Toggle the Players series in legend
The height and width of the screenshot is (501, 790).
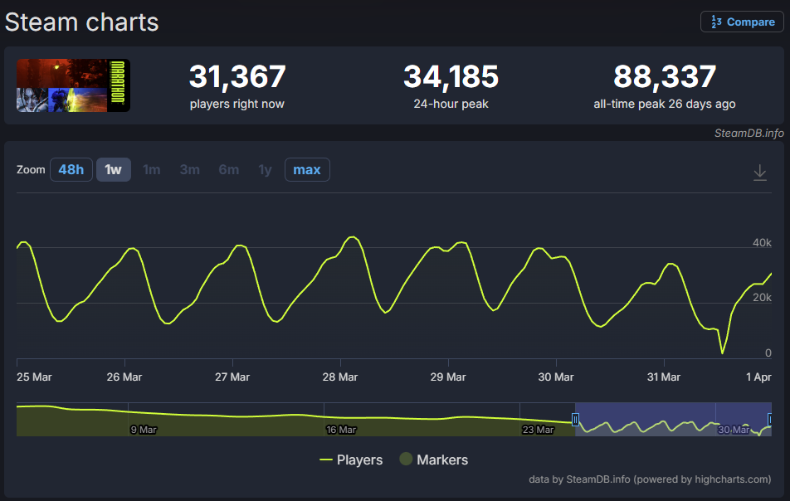point(351,460)
